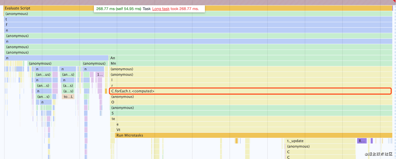Select the purple '1...' frame
The image size is (396, 159).
pyautogui.click(x=100, y=74)
